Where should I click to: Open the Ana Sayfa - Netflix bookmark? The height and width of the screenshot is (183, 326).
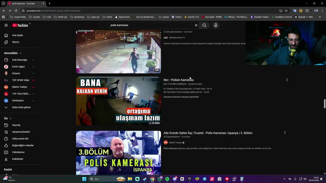(212, 17)
